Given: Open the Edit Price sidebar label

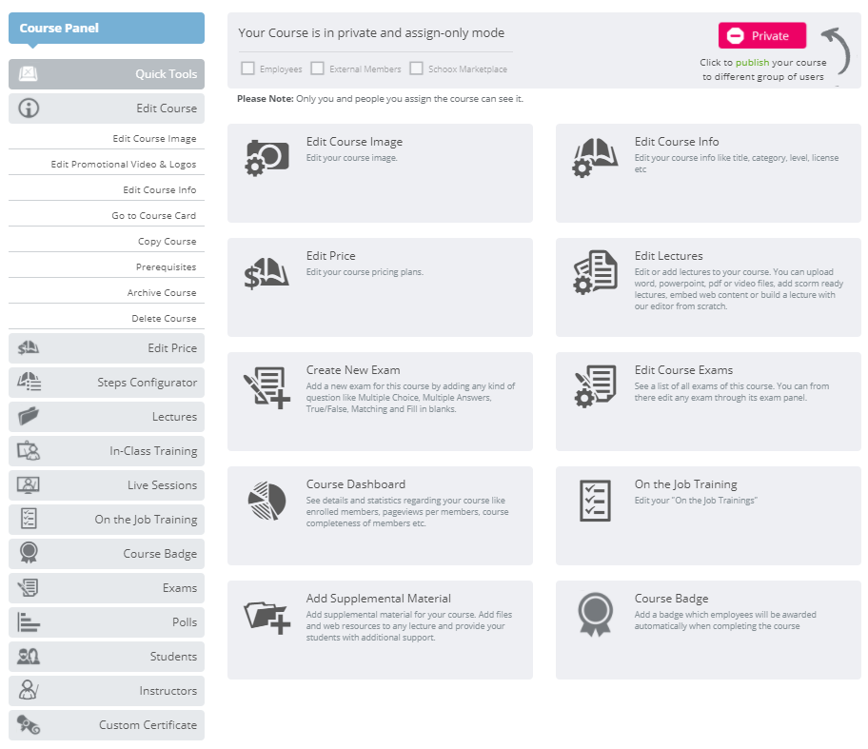Looking at the screenshot, I should 172,348.
